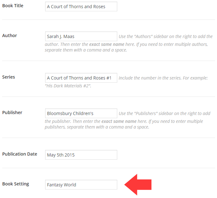The width and height of the screenshot is (217, 198).
Task: Click the "Series" field label
Action: click(9, 77)
